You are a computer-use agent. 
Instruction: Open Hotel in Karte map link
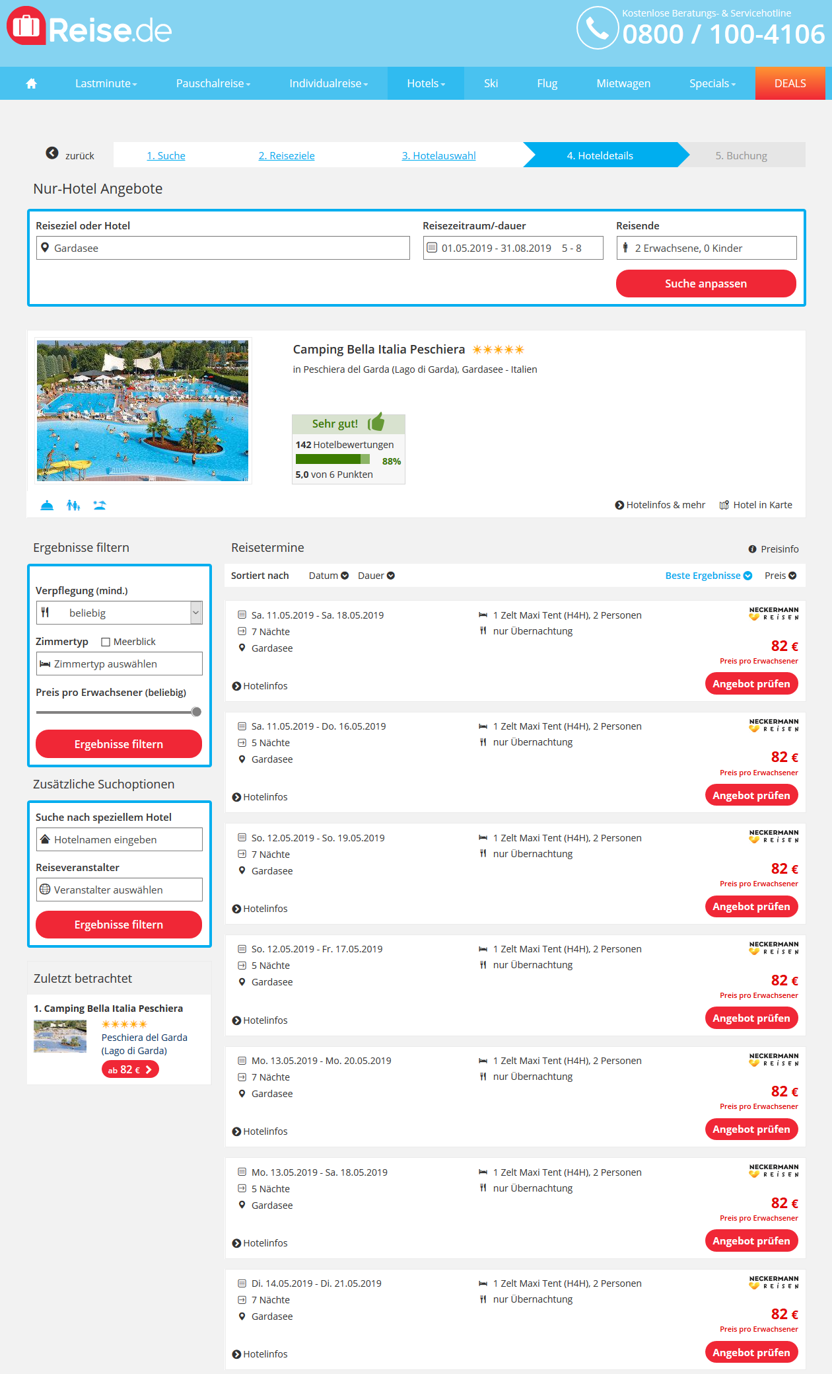755,505
